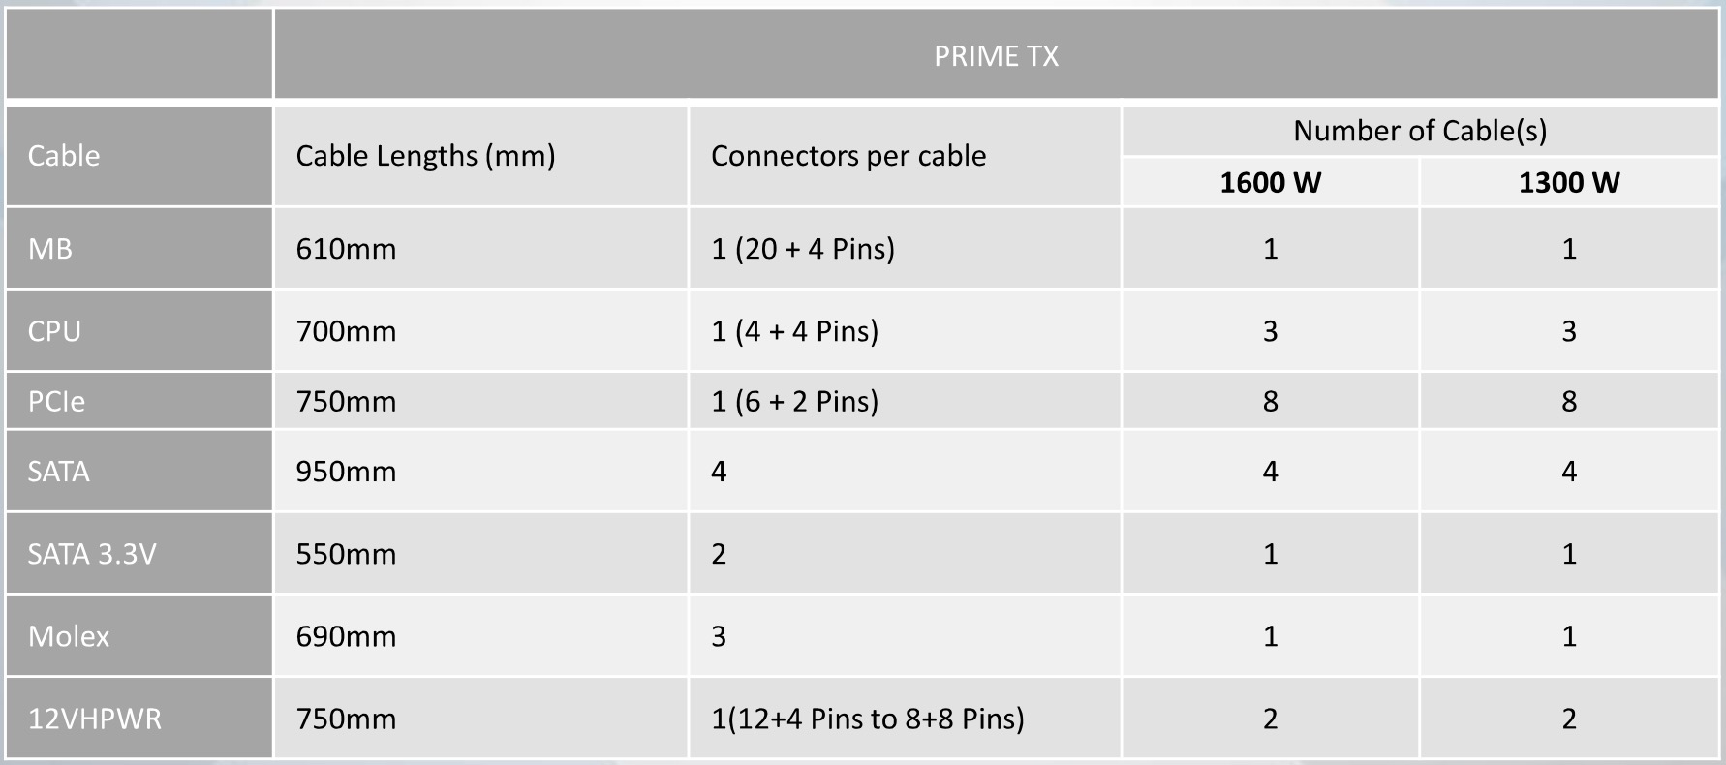Select the 1600 W column header

pos(1270,183)
